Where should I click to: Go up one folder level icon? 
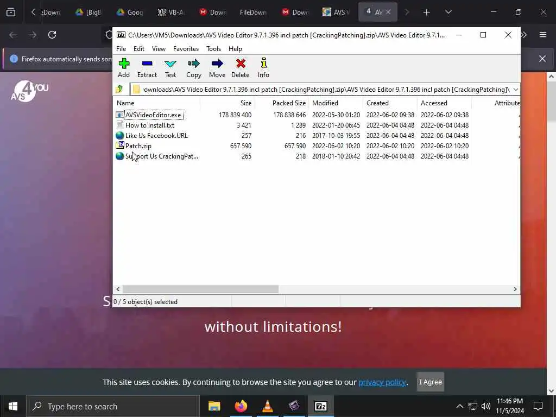[x=119, y=89]
